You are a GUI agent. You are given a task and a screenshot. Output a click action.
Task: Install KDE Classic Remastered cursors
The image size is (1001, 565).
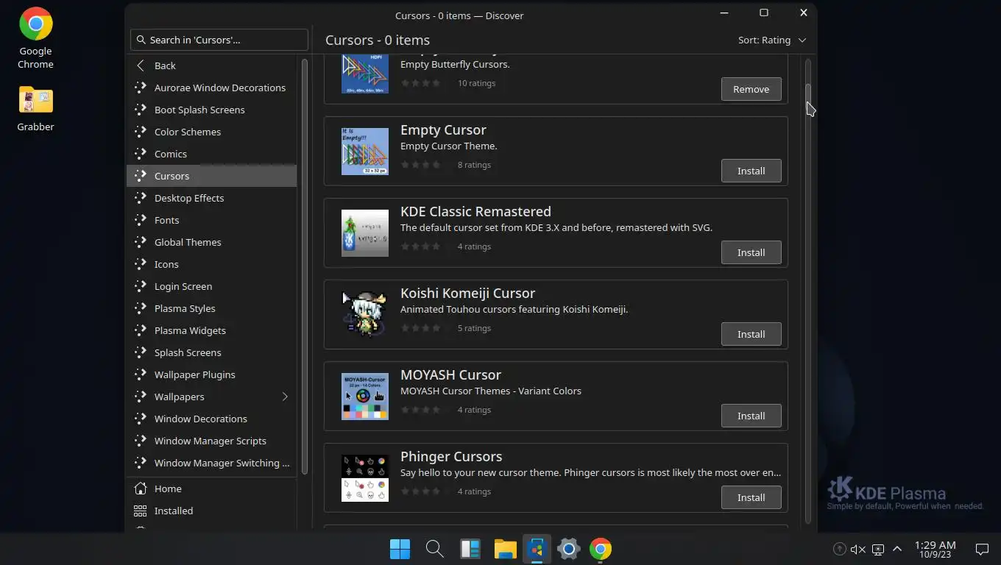pos(751,252)
